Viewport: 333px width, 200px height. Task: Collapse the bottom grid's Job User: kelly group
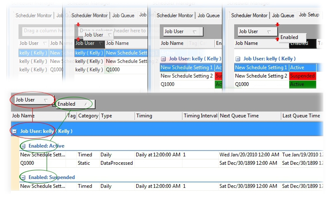coord(14,131)
